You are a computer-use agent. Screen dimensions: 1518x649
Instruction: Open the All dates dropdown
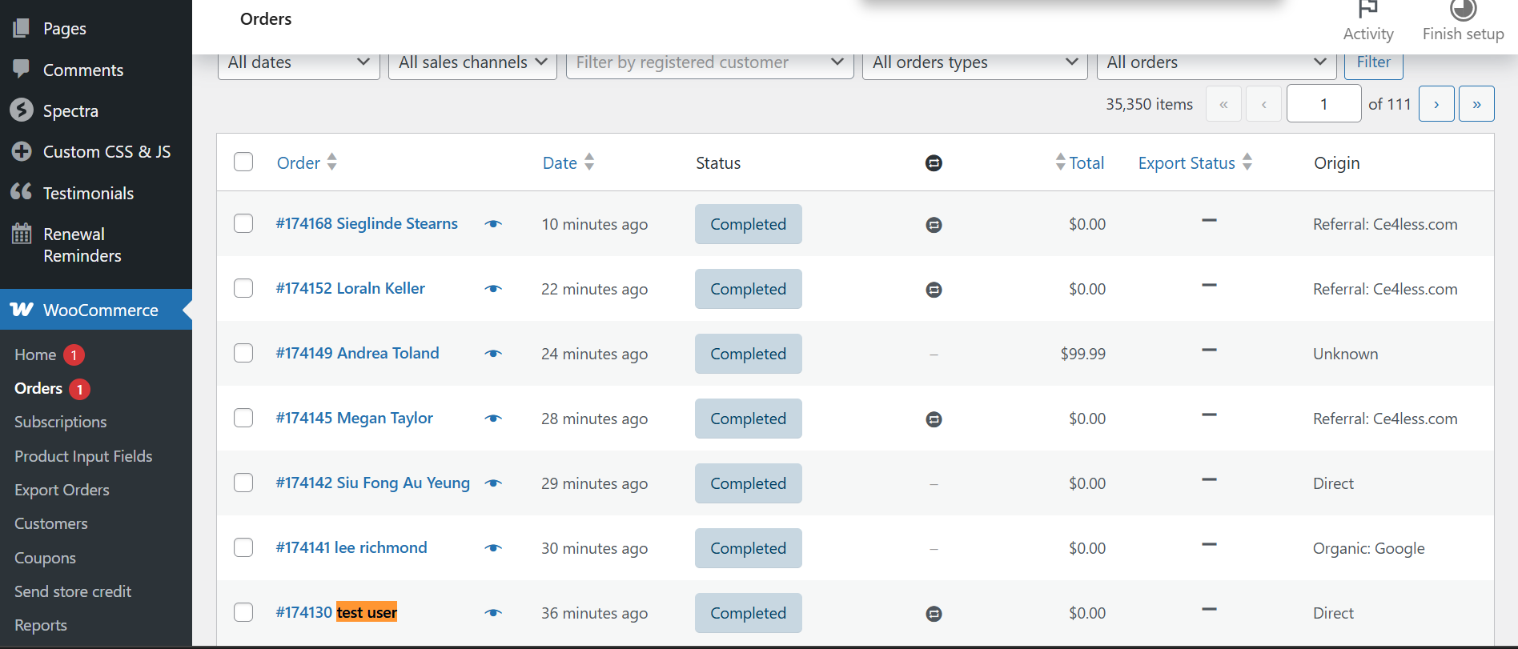point(298,62)
